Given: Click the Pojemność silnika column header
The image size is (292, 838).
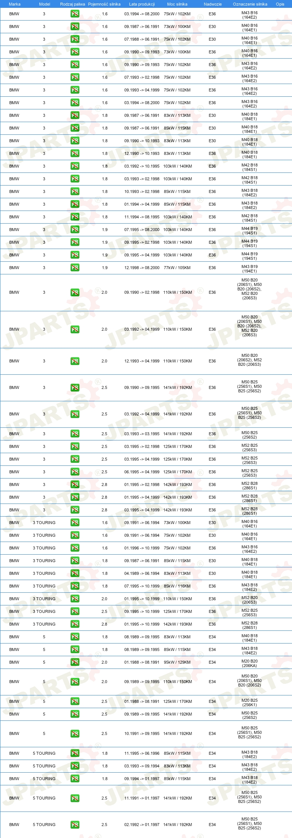Looking at the screenshot, I should coord(104,4).
